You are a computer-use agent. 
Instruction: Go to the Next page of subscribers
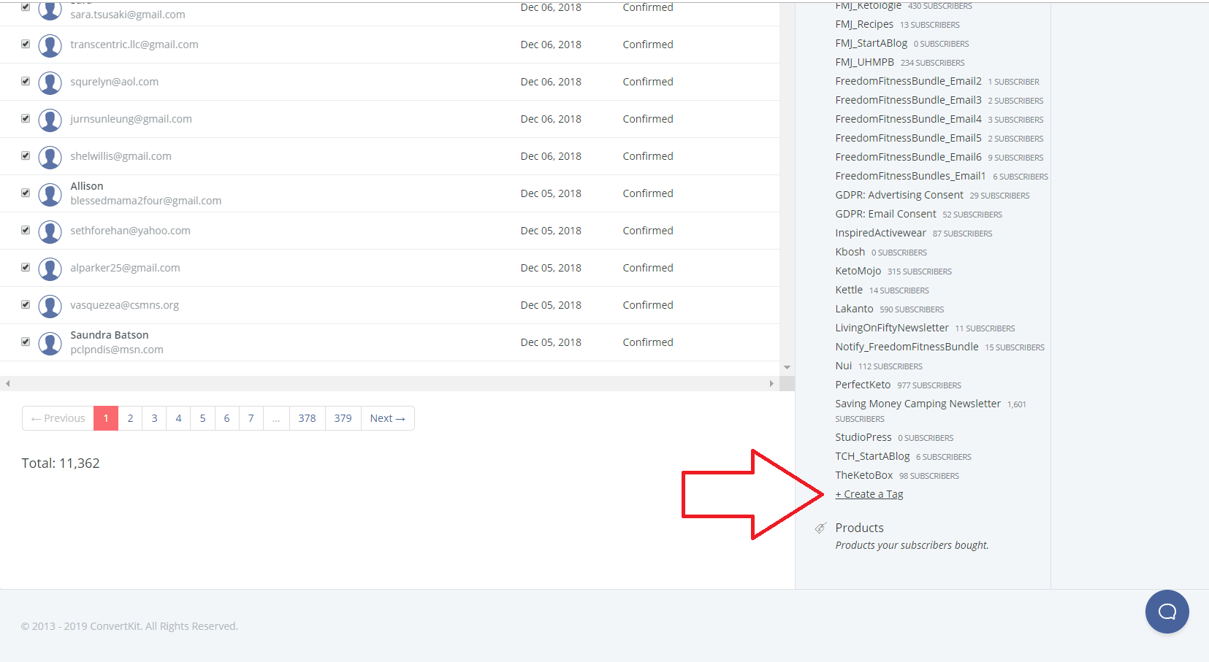click(387, 417)
